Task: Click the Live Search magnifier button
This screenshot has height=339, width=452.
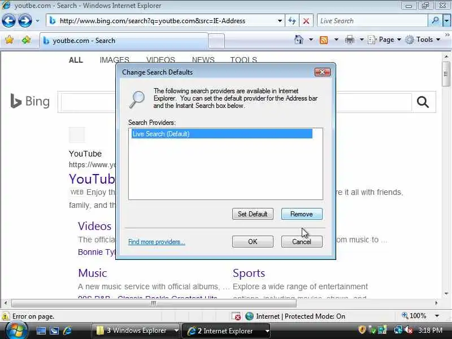Action: (435, 21)
